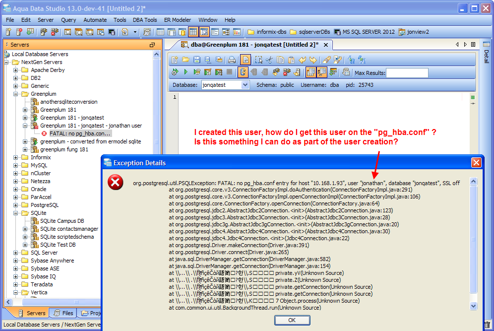Click the Select All dashed rectangle icon
Screen dimensions: 494x331
click(x=259, y=60)
